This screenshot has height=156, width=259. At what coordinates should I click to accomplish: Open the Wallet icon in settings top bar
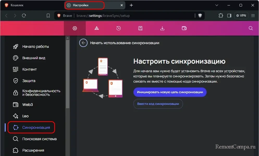[184, 28]
